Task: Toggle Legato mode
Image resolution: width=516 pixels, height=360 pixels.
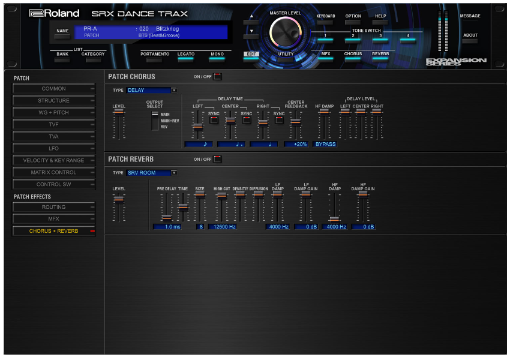Action: coord(186,59)
